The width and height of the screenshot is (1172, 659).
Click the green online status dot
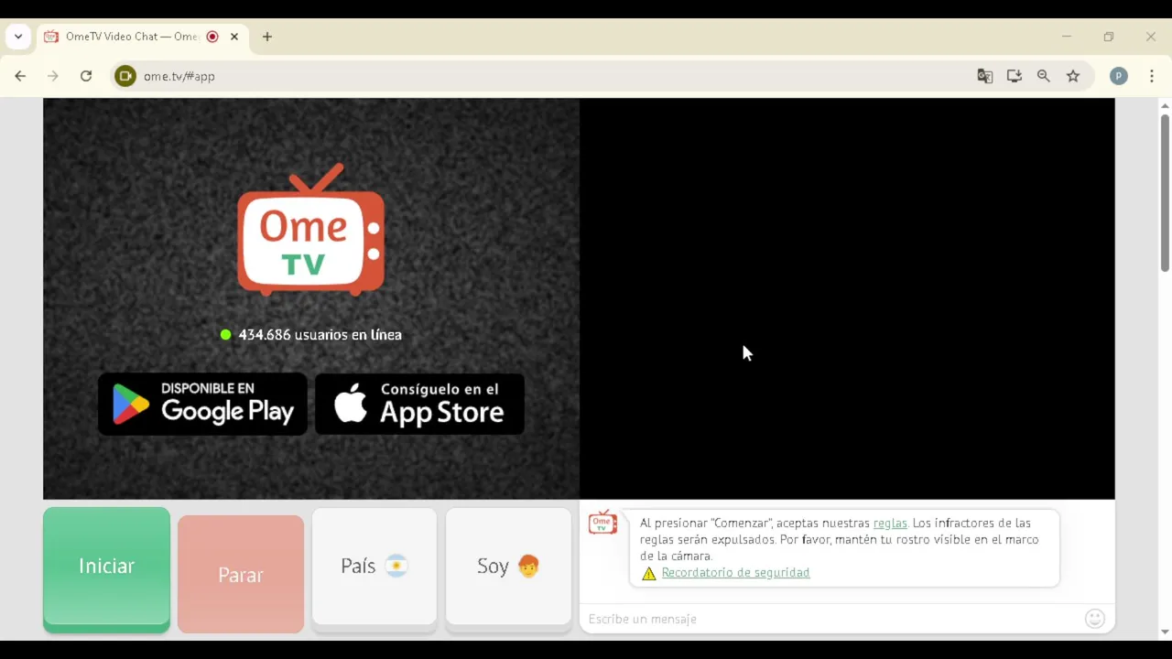tap(226, 335)
